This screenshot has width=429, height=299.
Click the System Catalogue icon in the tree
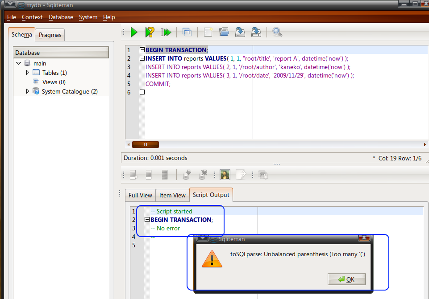[36, 91]
